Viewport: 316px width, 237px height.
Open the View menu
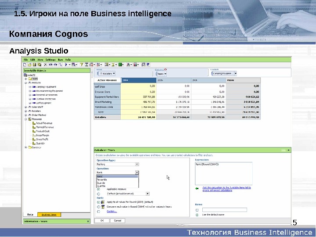click(40, 60)
